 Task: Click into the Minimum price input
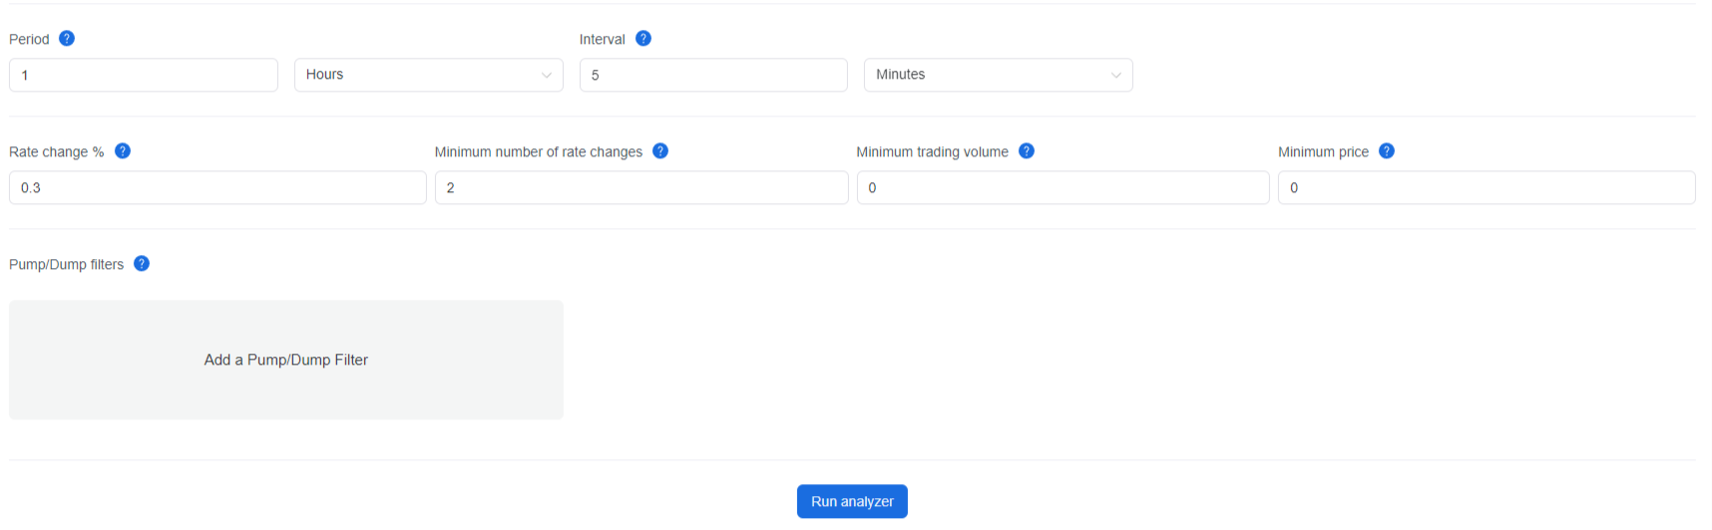pos(1487,187)
